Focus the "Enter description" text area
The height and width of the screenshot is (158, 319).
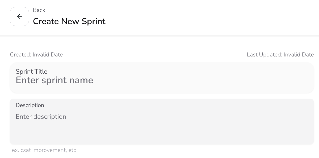click(x=159, y=125)
